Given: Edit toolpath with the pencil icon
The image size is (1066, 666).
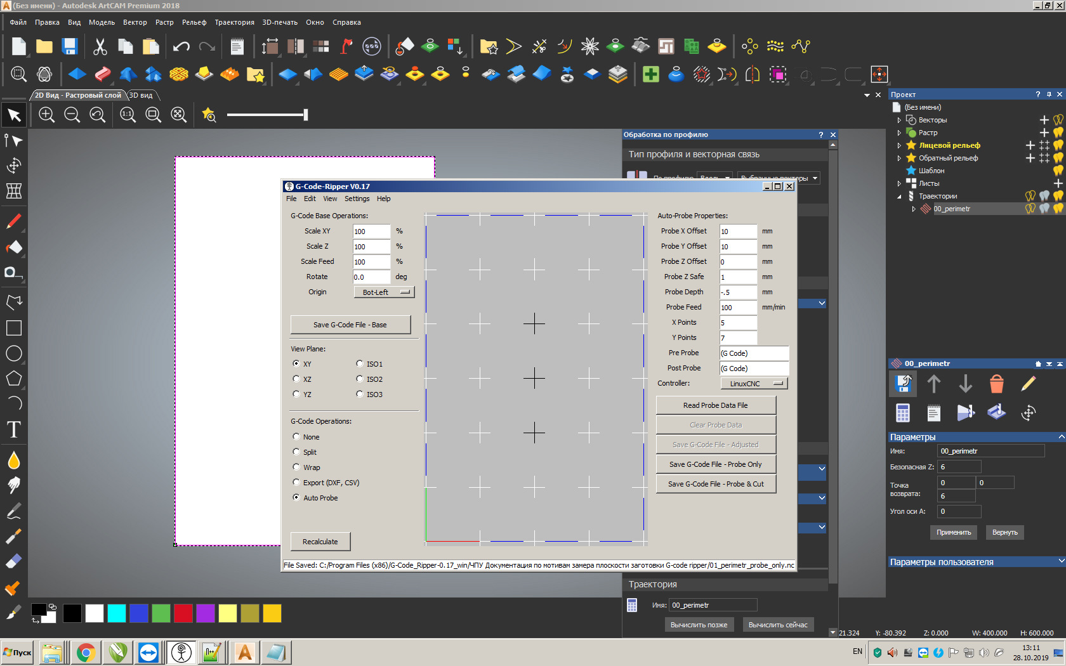Looking at the screenshot, I should [x=1029, y=384].
